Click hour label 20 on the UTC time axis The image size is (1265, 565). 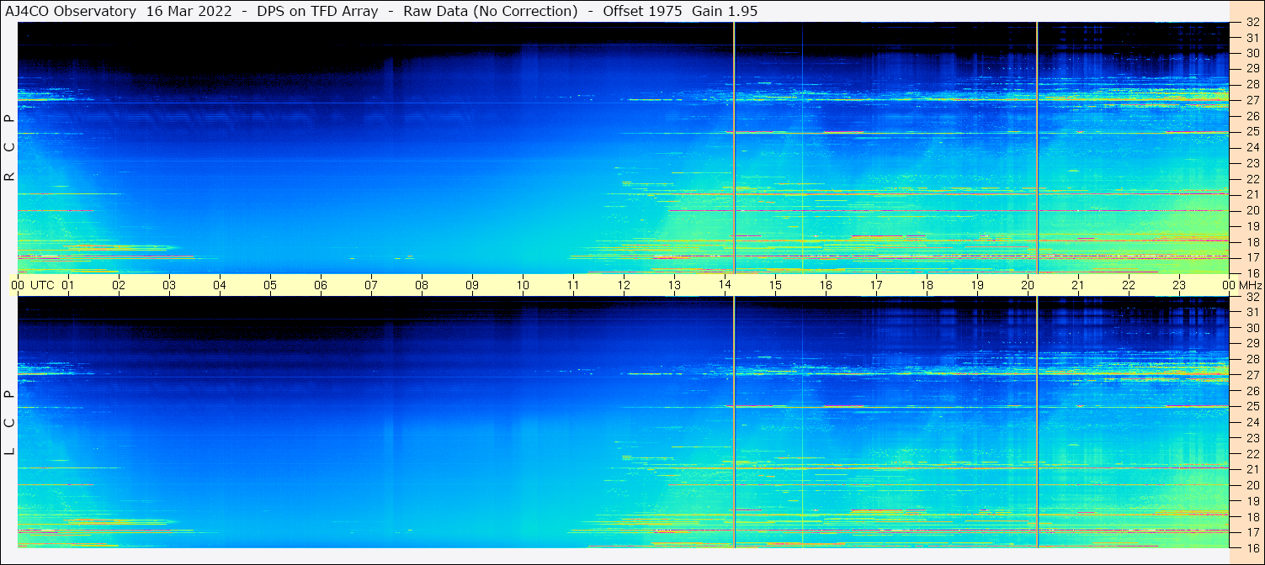[x=1028, y=285]
